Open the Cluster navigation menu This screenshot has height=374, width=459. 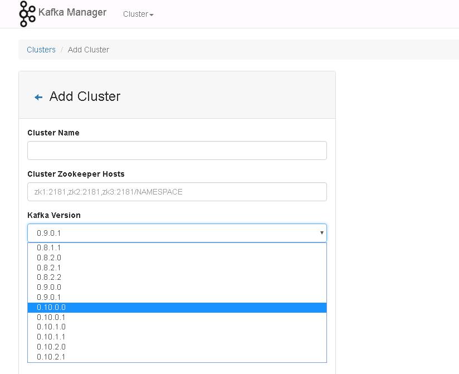138,14
